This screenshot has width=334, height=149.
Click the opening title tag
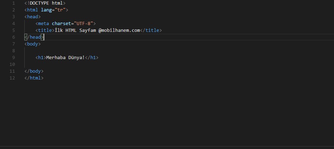tap(45, 30)
